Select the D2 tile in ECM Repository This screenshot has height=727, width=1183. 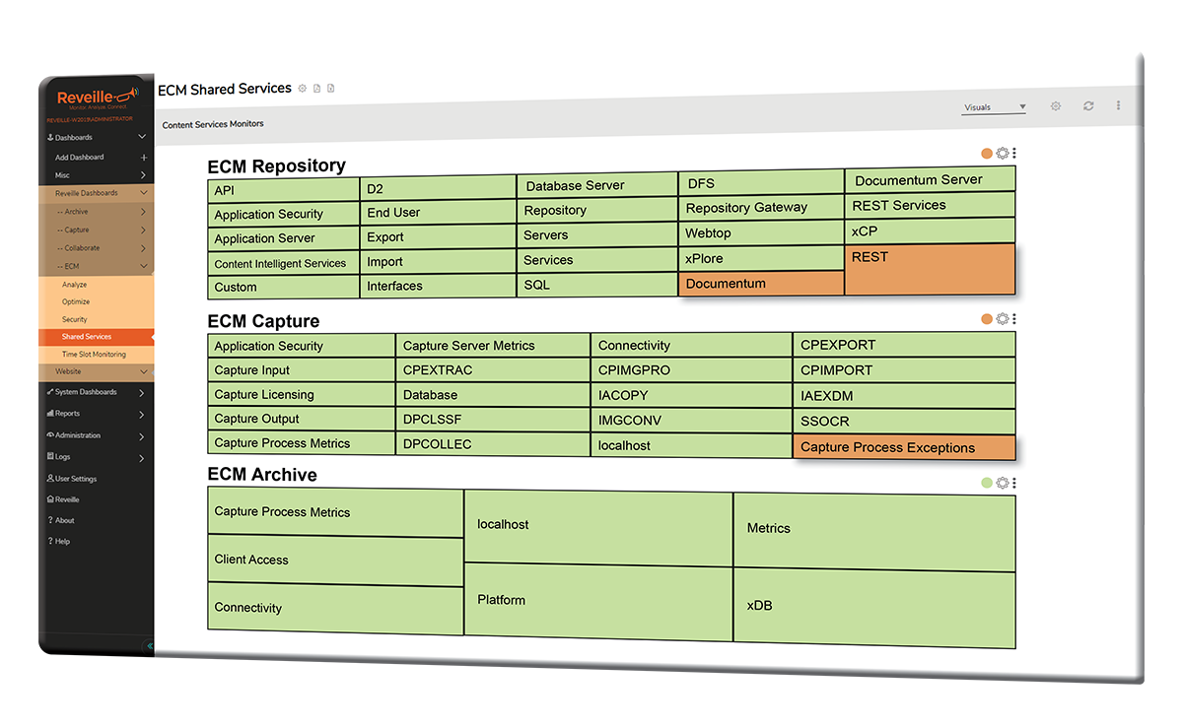point(438,188)
